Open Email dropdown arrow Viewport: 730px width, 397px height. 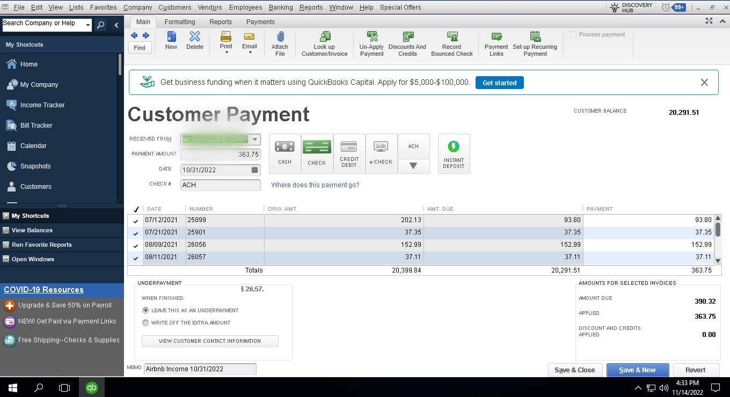250,52
